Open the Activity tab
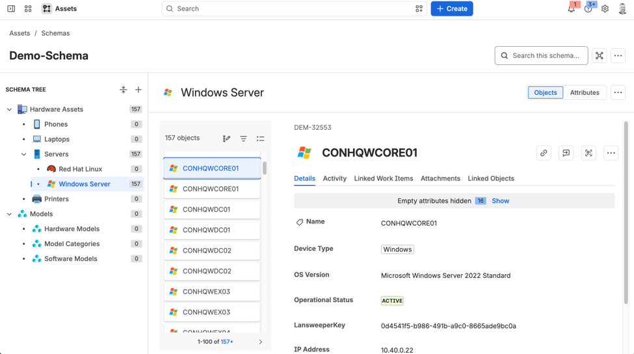The height and width of the screenshot is (354, 634). [334, 178]
